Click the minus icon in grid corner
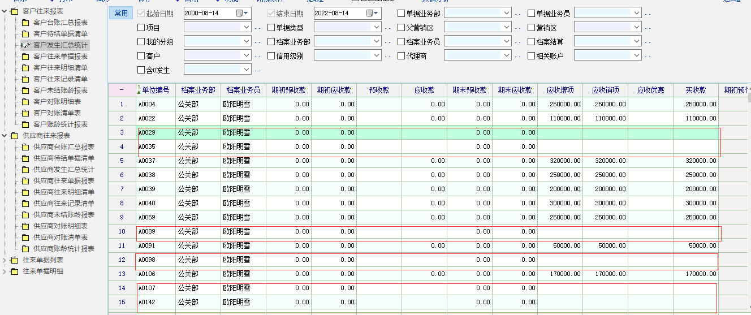This screenshot has width=751, height=315. (x=122, y=90)
